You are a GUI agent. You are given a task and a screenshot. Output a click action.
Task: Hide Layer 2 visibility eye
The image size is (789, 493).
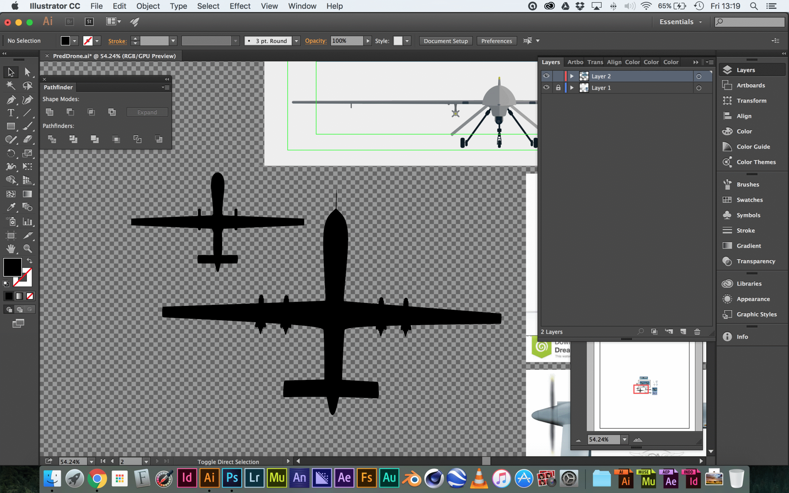click(x=546, y=76)
